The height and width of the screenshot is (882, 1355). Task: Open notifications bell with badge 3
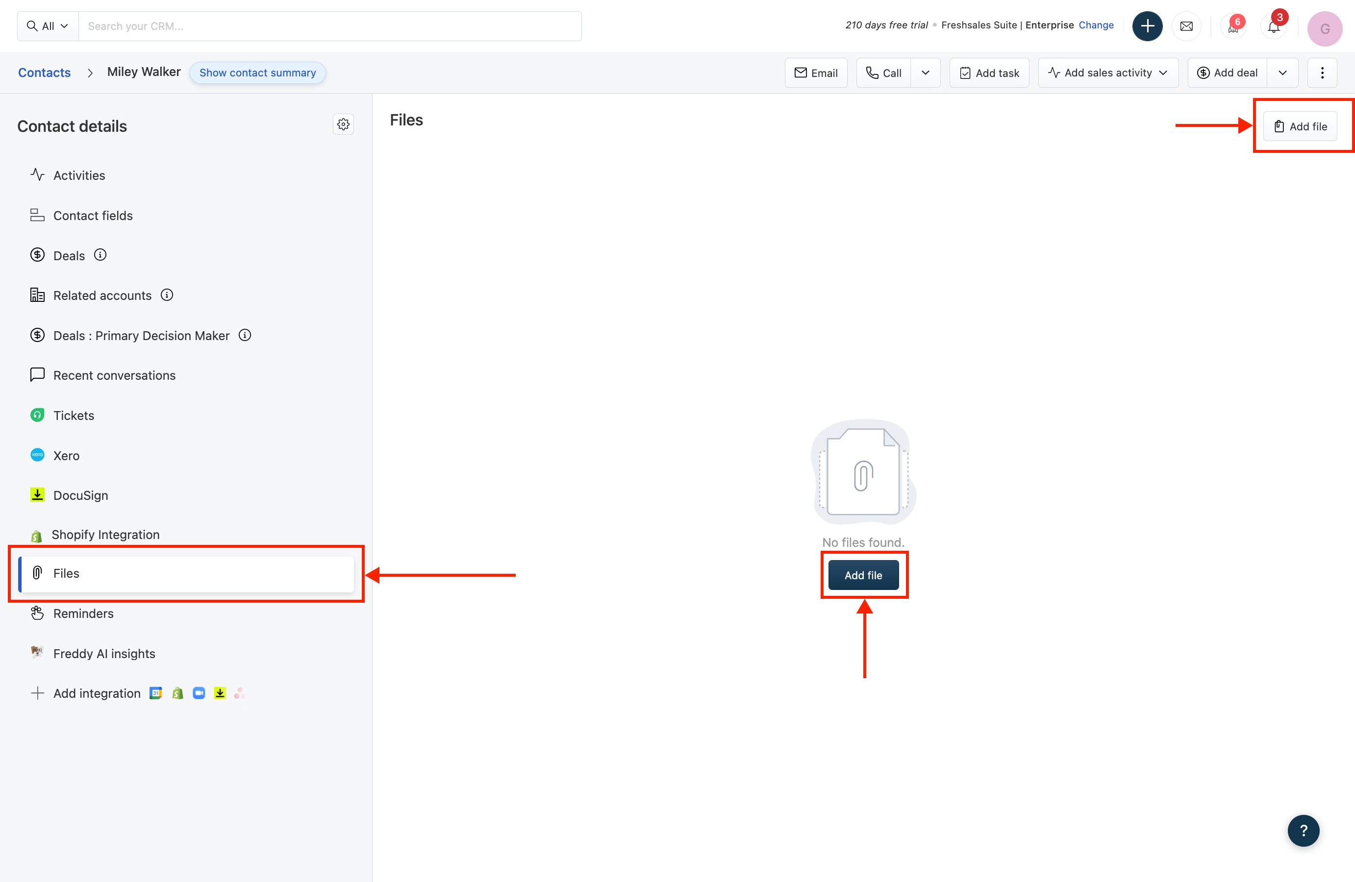click(1274, 26)
